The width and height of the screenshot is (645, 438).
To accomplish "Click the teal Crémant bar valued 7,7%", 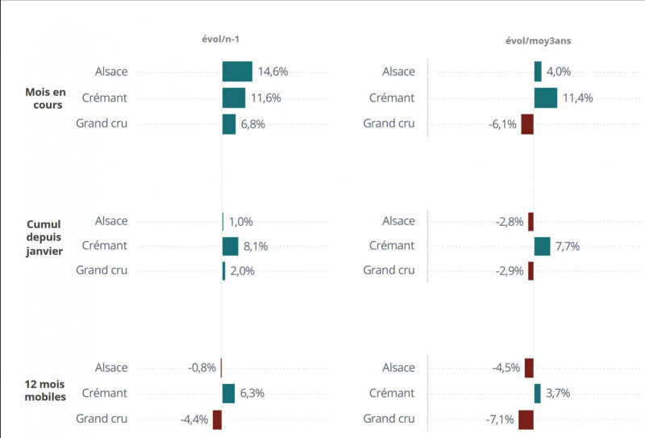I will tap(542, 246).
